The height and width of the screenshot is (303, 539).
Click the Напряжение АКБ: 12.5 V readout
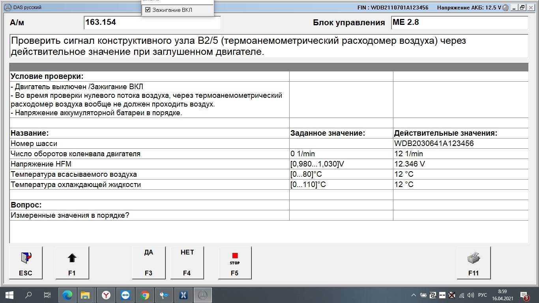pyautogui.click(x=469, y=7)
